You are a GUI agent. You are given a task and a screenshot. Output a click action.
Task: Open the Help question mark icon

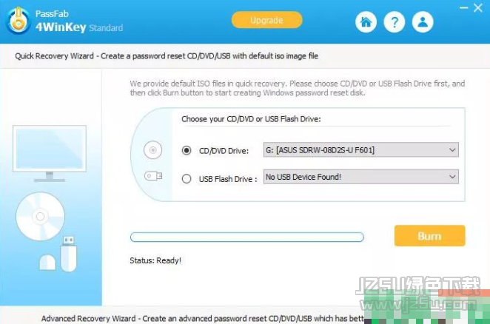tap(395, 22)
